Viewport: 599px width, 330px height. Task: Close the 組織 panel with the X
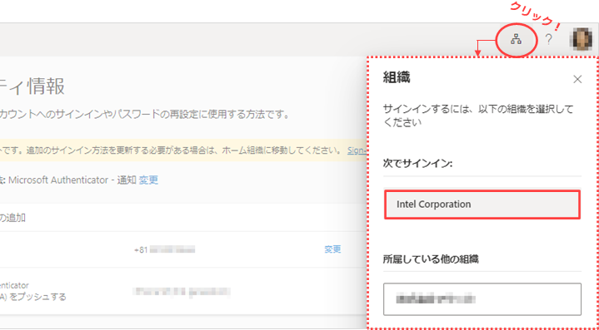[577, 79]
